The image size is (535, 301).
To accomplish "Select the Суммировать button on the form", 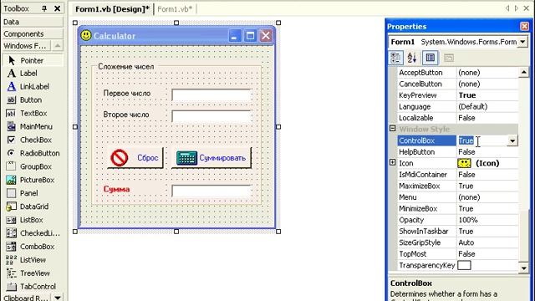I will (211, 158).
